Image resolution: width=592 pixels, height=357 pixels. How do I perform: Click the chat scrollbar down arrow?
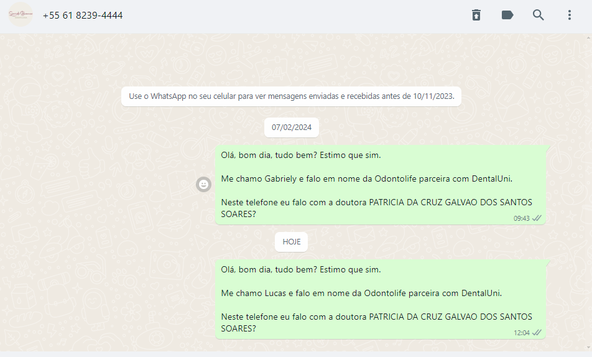tap(589, 348)
